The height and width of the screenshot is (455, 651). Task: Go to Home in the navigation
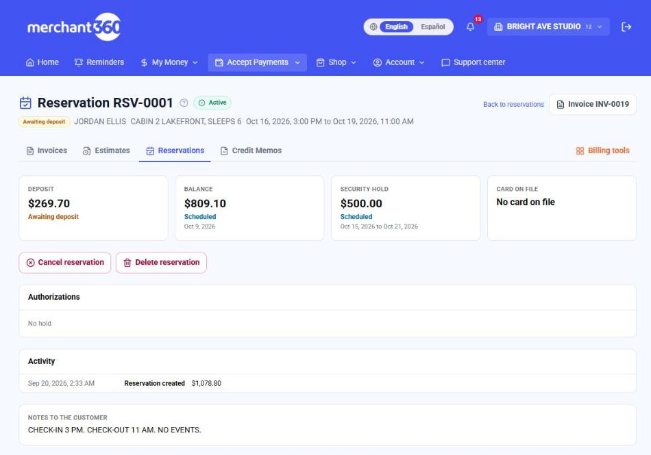click(x=42, y=62)
